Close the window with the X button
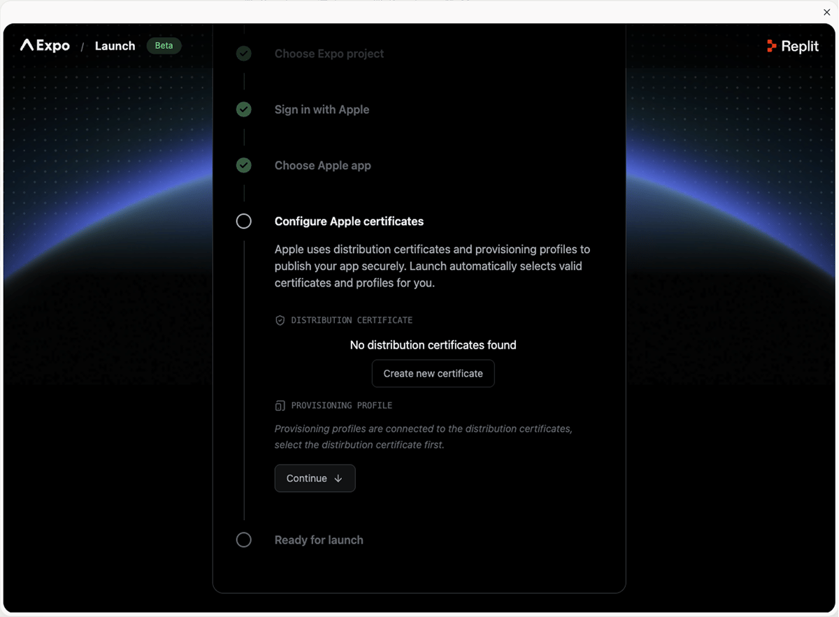The image size is (839, 617). [827, 13]
